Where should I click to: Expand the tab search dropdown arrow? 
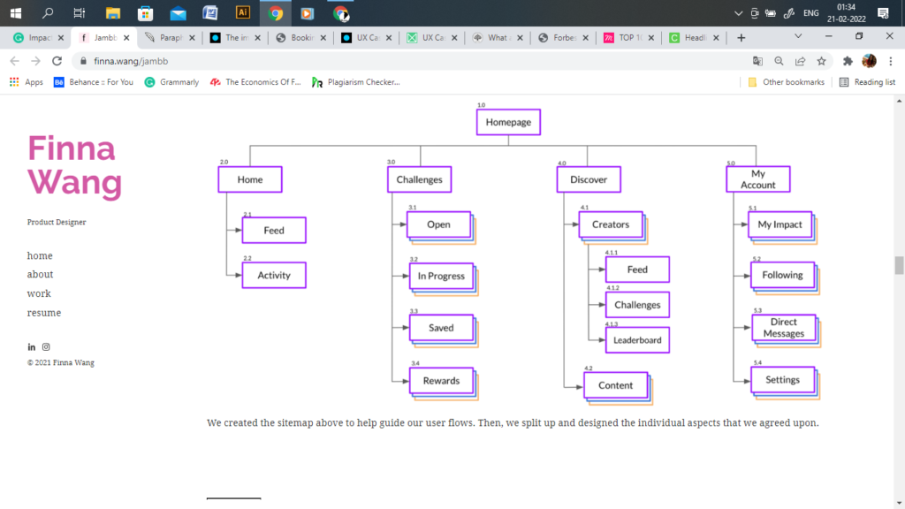coord(798,37)
